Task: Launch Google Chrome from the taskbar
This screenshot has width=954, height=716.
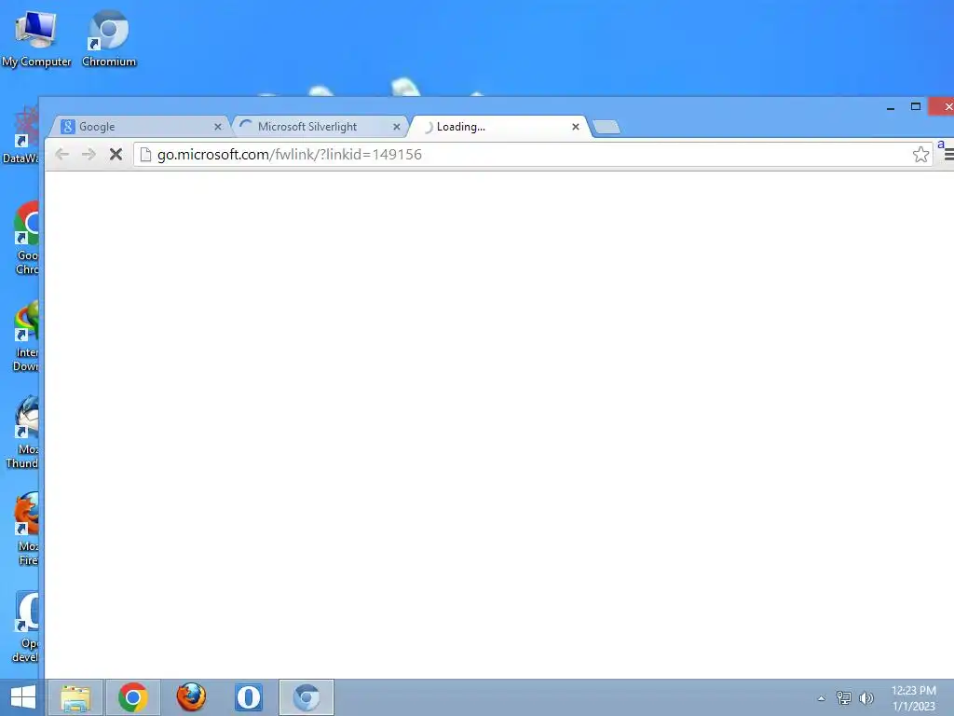Action: pyautogui.click(x=133, y=697)
